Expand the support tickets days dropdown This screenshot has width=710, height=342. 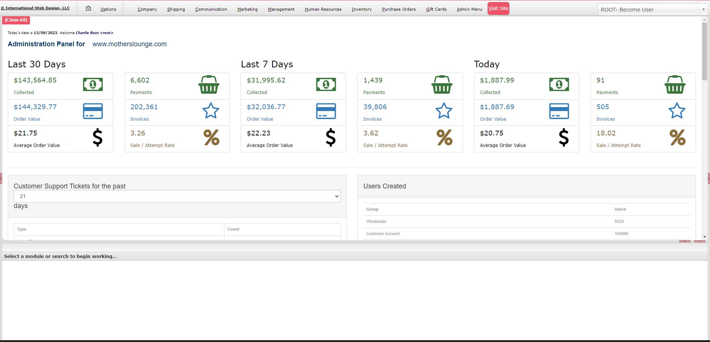(177, 196)
